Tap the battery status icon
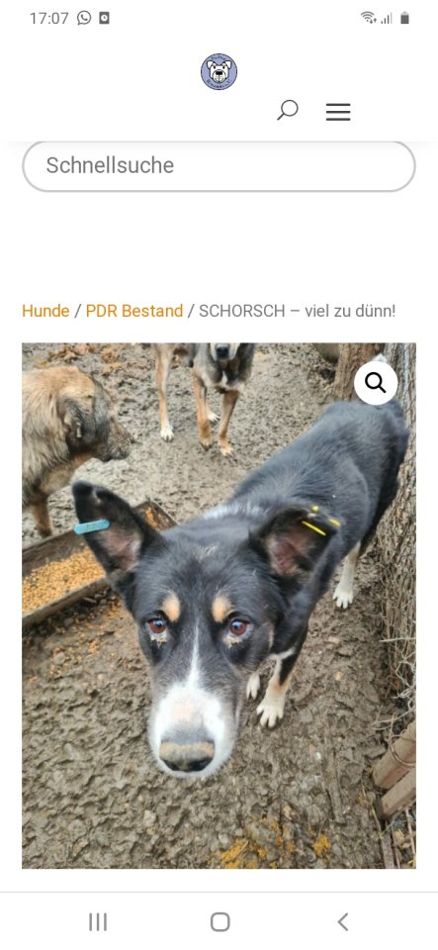 (404, 18)
